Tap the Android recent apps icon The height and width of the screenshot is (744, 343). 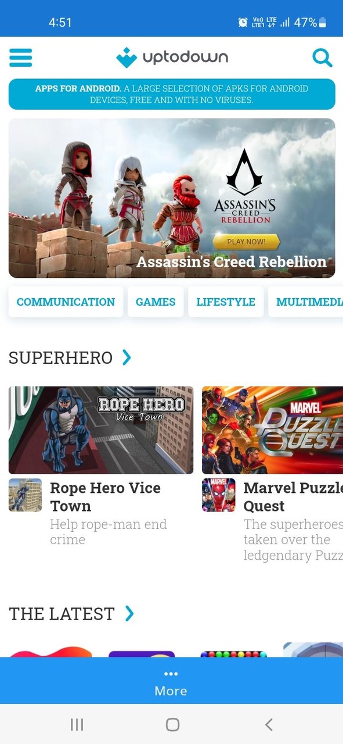pyautogui.click(x=77, y=724)
